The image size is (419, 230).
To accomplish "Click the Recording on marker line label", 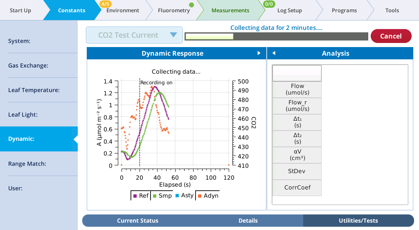I will point(156,83).
